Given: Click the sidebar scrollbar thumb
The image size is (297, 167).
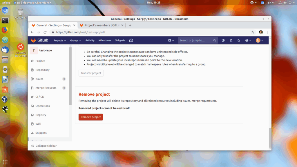Looking at the screenshot, I should pos(70,76).
